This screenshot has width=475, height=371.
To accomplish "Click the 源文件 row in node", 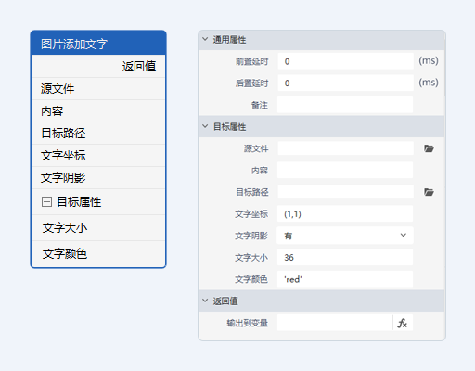I will coord(98,89).
